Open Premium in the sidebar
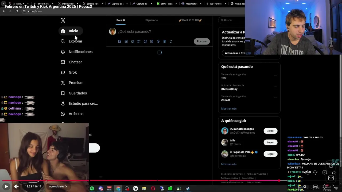 point(72,83)
